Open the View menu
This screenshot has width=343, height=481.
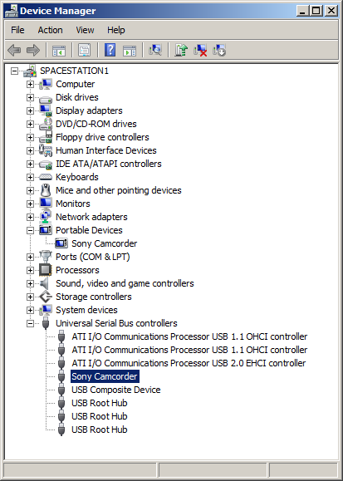[x=85, y=30]
